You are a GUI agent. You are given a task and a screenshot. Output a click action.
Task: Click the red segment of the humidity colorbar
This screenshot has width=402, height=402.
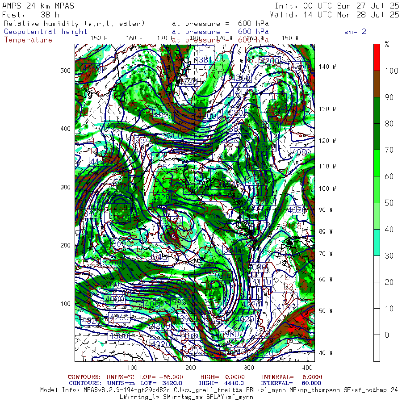click(x=377, y=57)
